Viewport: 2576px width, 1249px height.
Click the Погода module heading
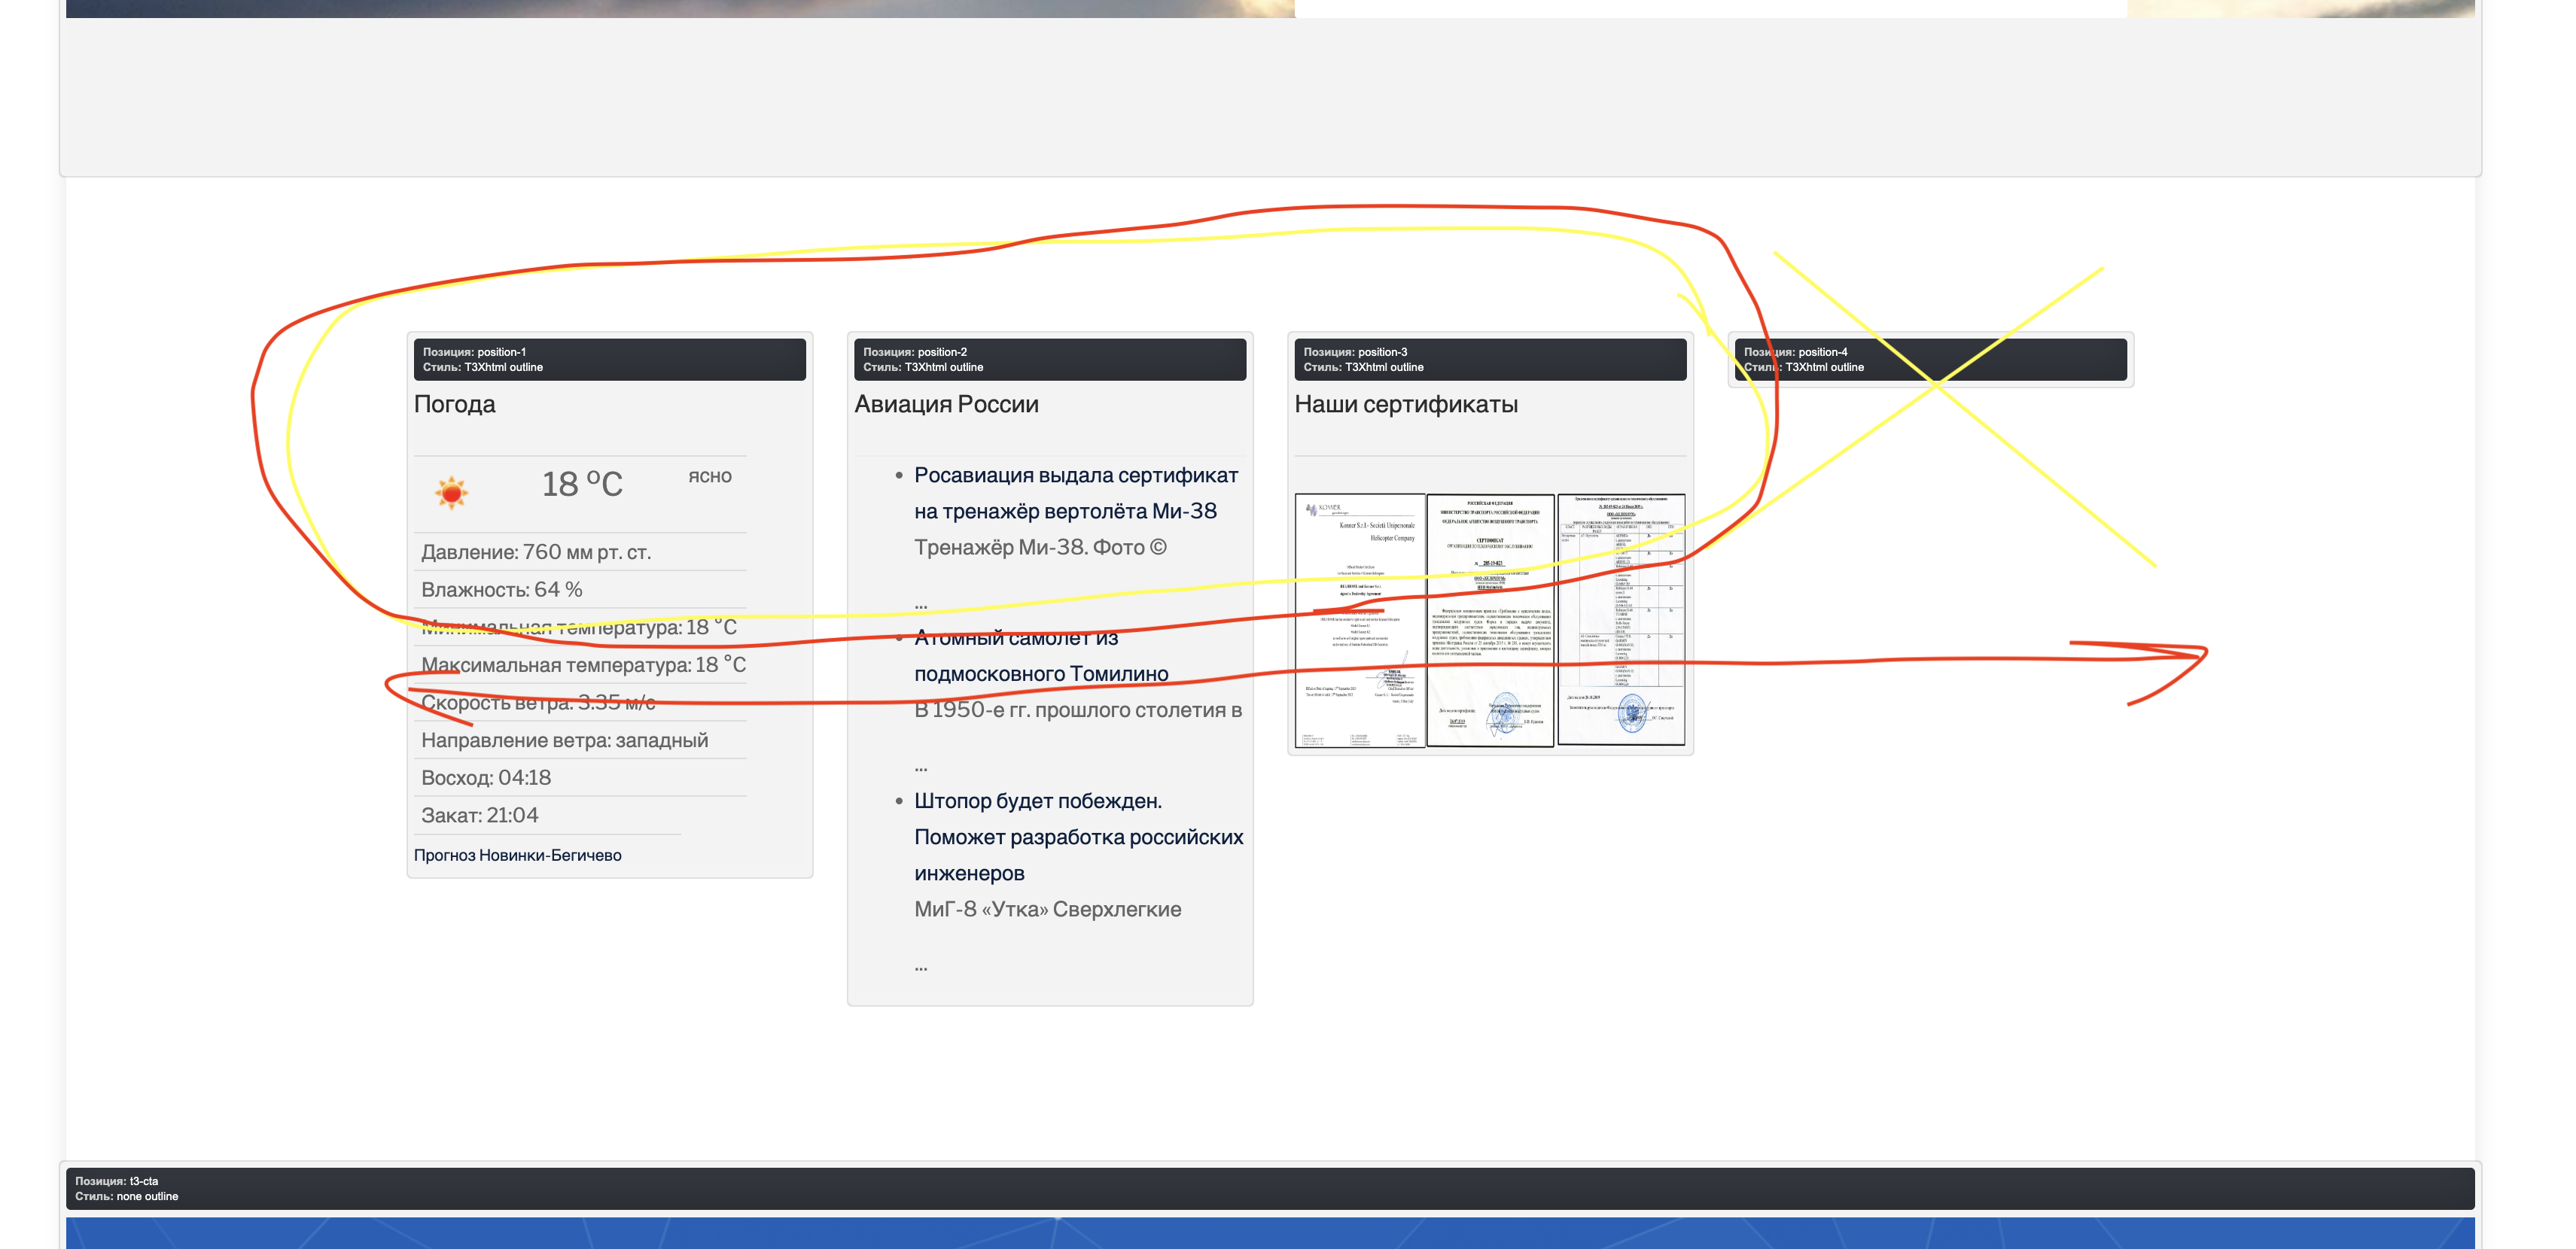pos(455,404)
